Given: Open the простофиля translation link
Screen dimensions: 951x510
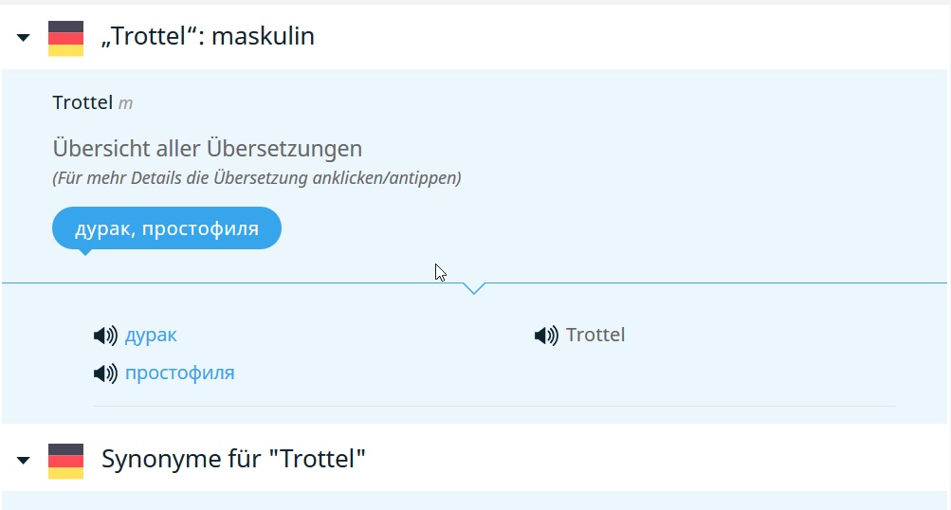Looking at the screenshot, I should tap(179, 373).
